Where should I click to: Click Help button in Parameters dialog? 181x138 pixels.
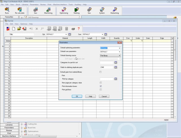pyautogui.click(x=90, y=96)
